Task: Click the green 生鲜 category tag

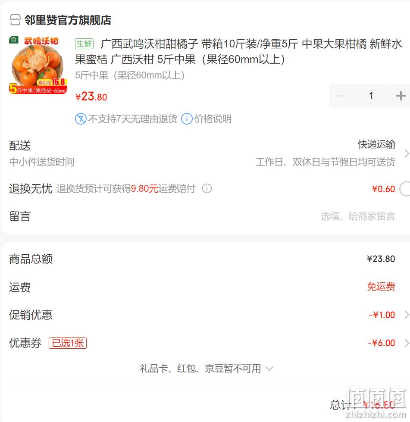Action: (84, 44)
